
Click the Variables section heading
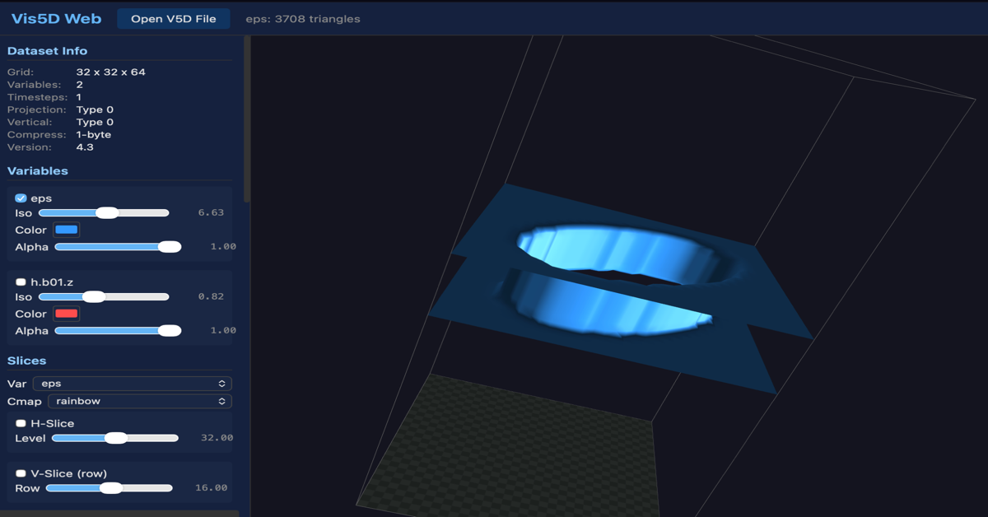[38, 171]
